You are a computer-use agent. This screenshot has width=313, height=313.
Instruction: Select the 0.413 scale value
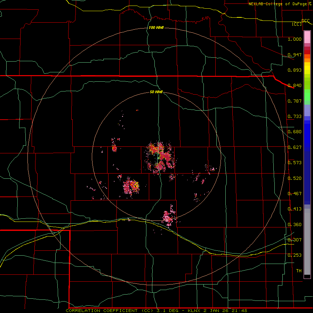(x=295, y=209)
